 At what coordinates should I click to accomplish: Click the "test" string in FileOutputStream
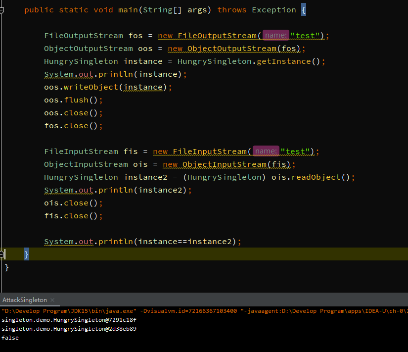tap(305, 36)
